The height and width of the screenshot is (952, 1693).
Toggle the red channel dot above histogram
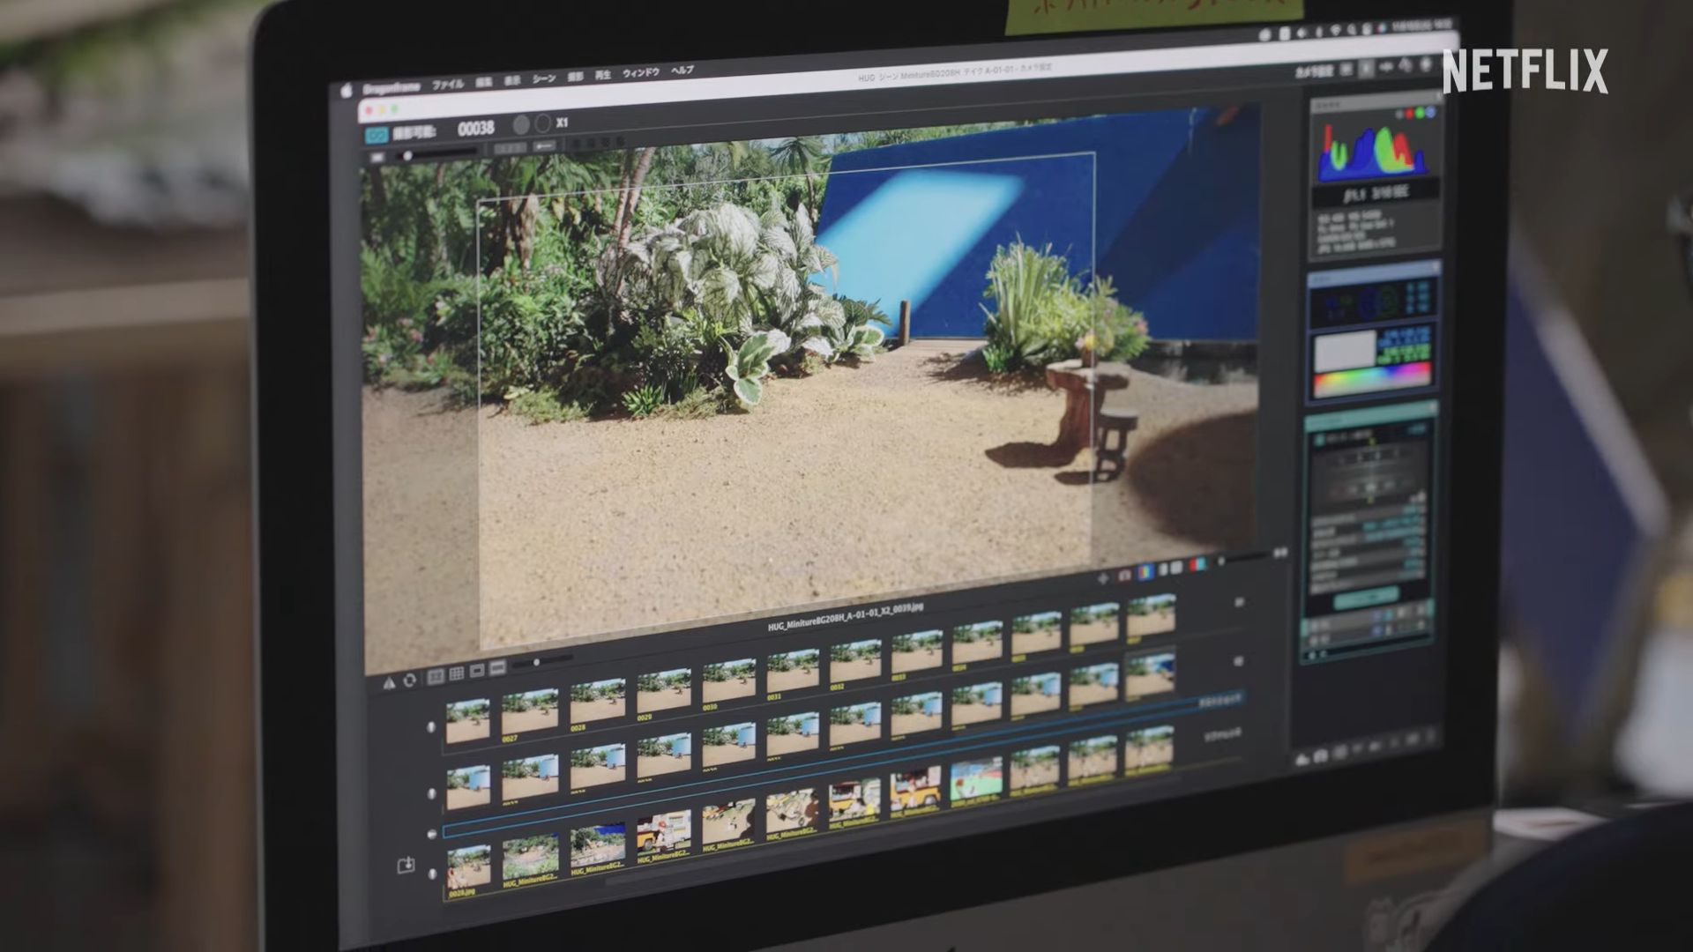click(1410, 113)
